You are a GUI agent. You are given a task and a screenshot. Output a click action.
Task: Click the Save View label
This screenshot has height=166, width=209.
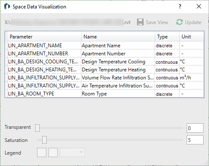(157, 22)
